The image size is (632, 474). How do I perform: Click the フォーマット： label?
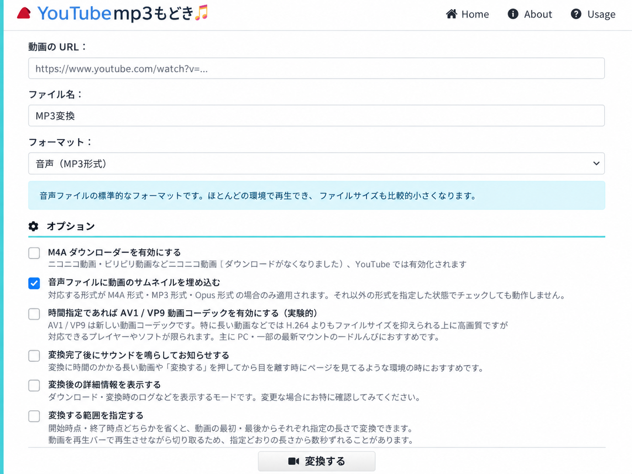click(61, 142)
